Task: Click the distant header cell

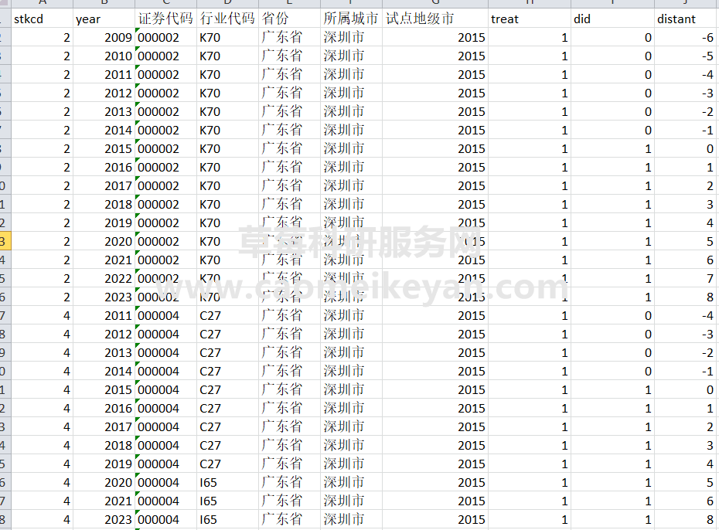Action: point(687,19)
